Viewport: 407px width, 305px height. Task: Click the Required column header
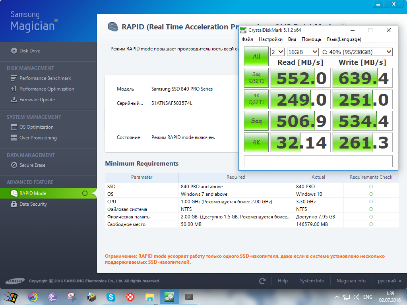[236, 177]
